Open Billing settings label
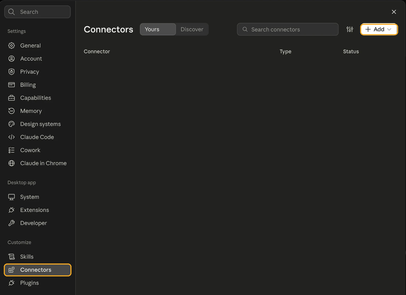This screenshot has width=406, height=295. 28,85
